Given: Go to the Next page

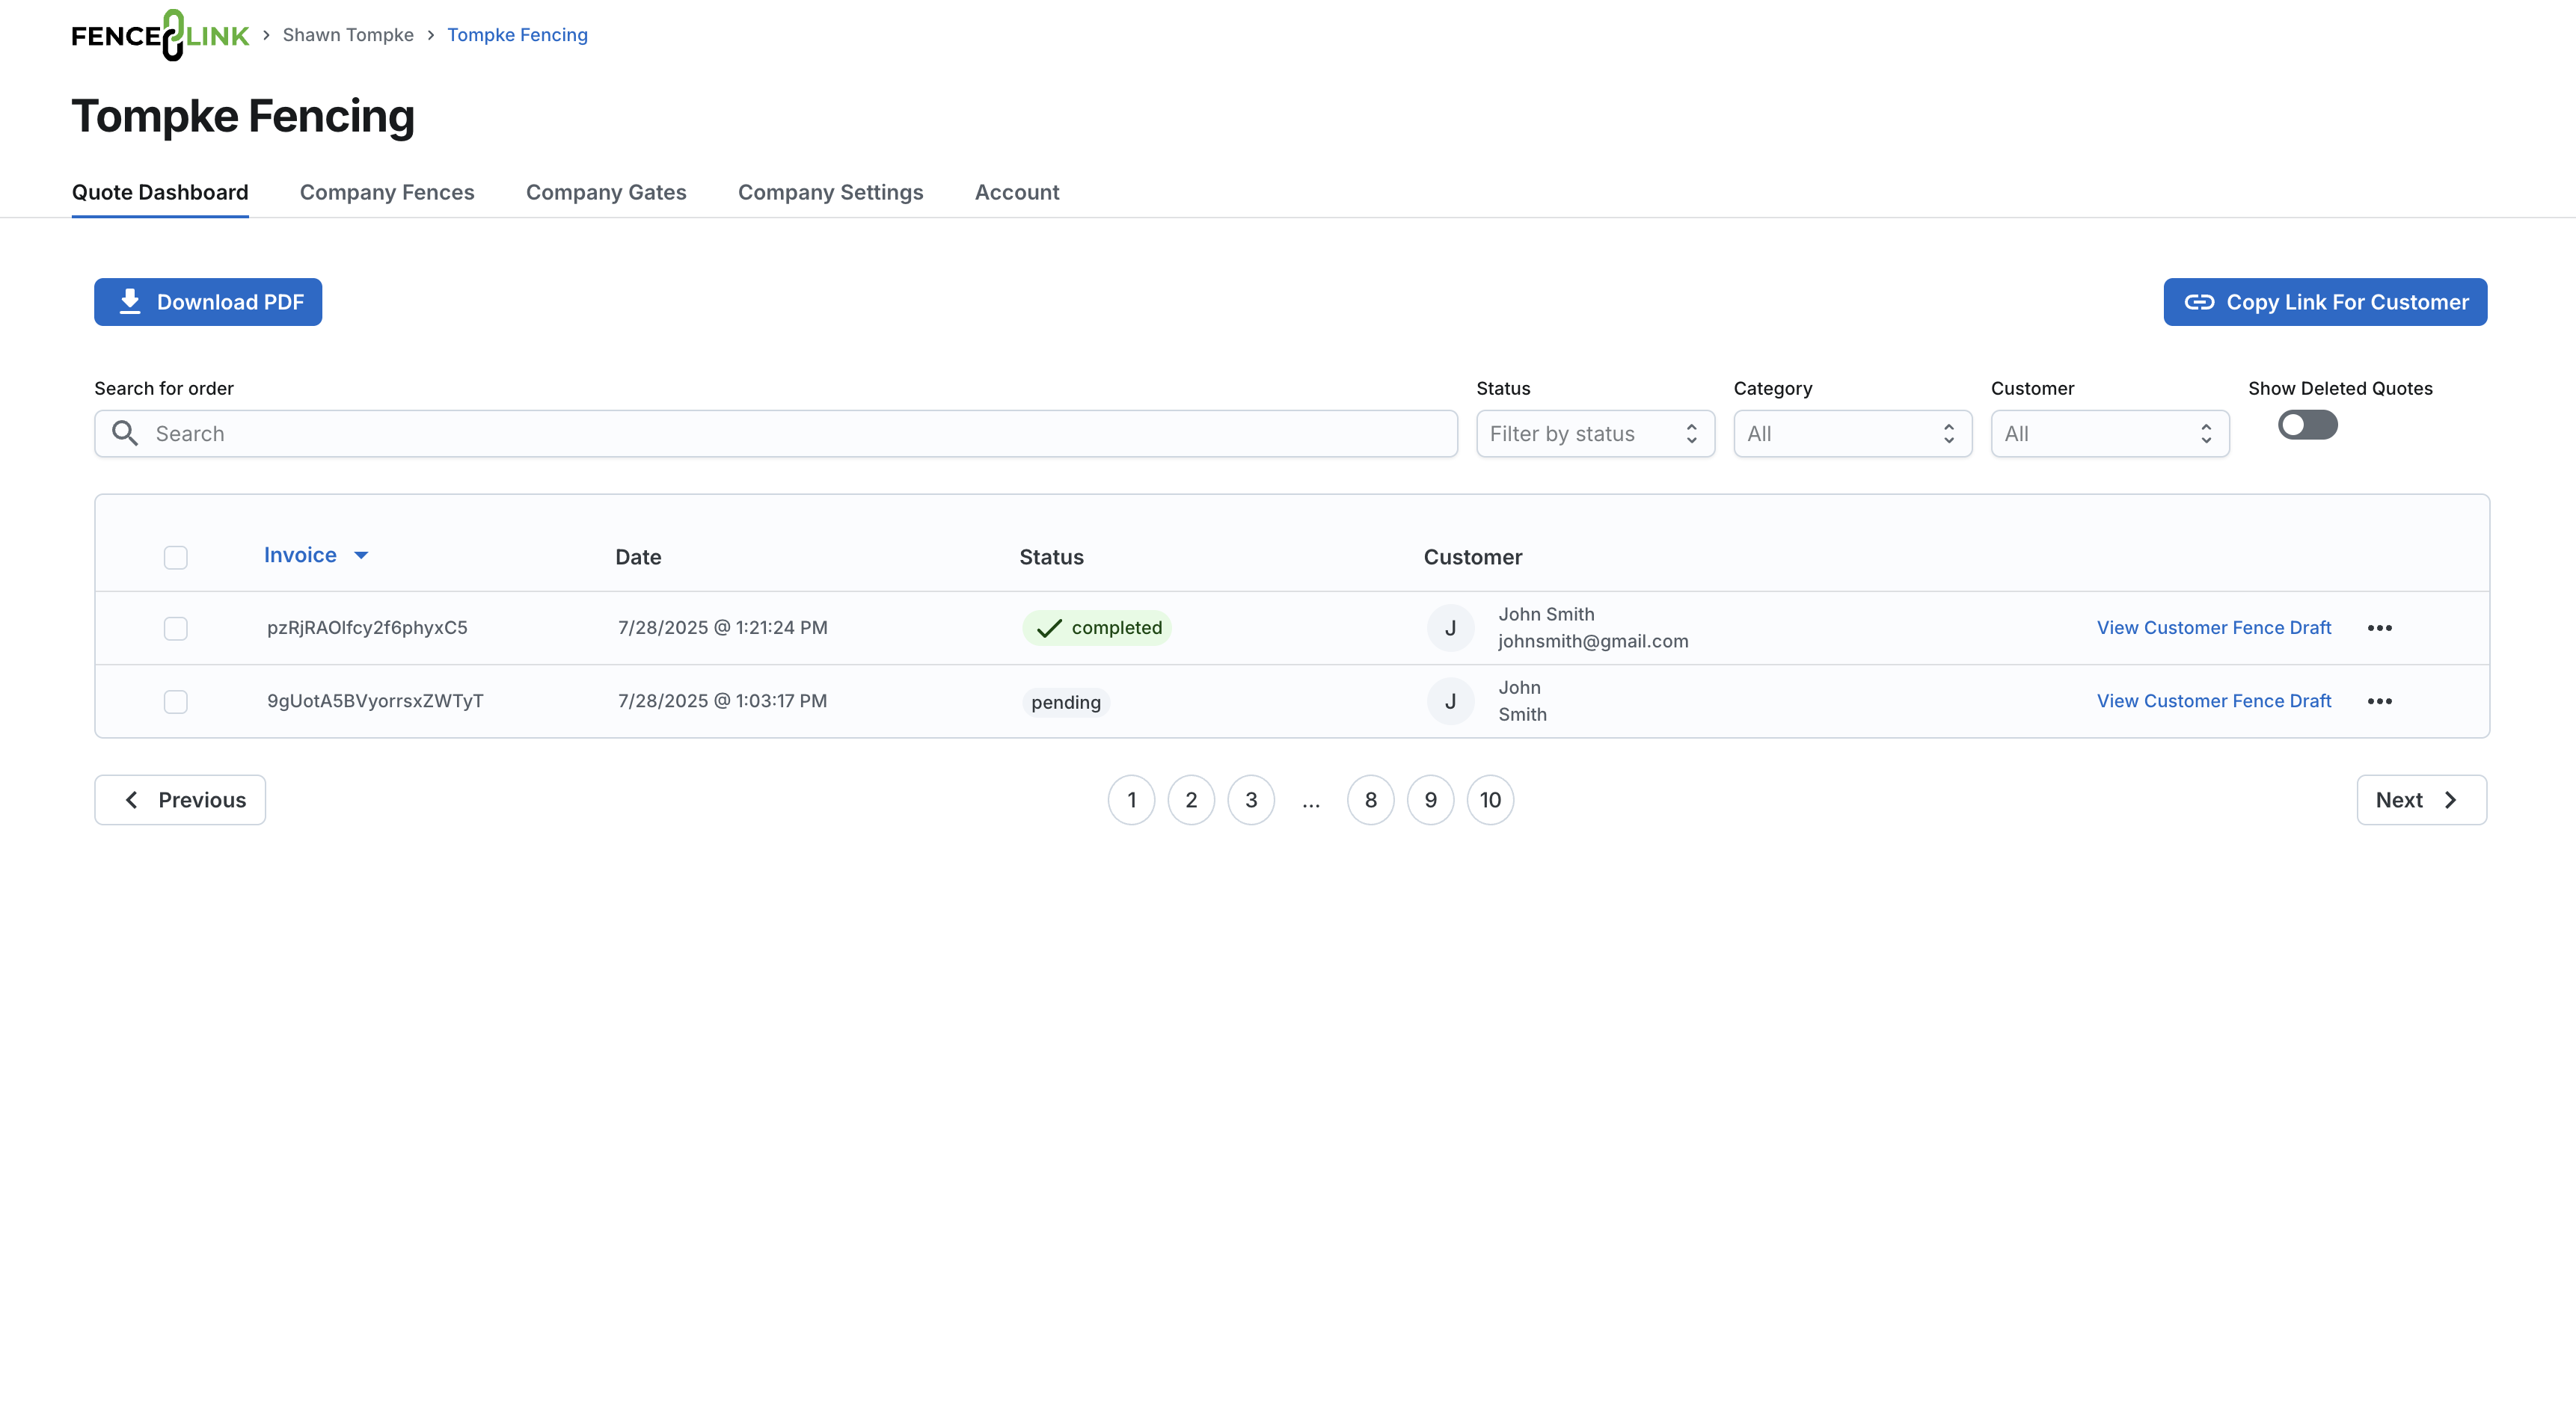Looking at the screenshot, I should point(2421,801).
